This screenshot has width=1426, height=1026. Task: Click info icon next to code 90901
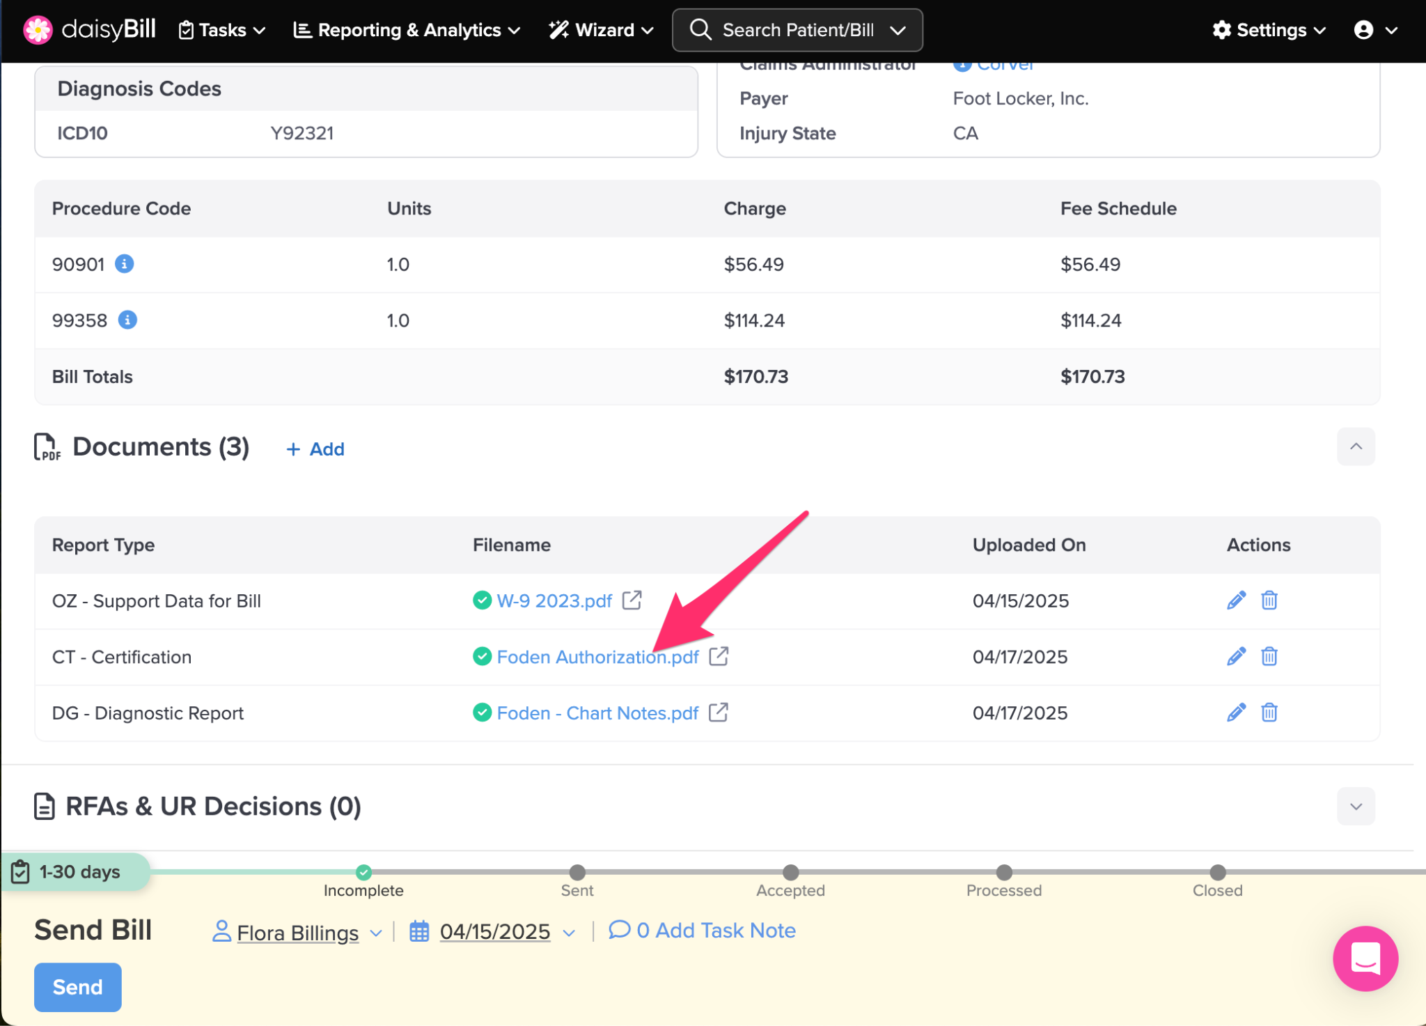click(124, 264)
